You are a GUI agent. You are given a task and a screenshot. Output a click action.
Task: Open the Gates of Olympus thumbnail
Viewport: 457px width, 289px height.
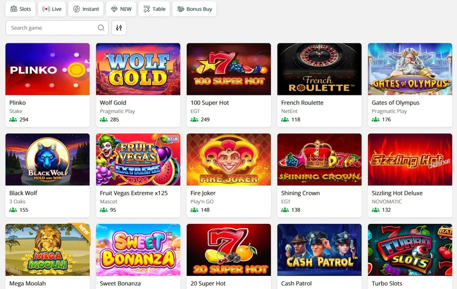pos(410,69)
